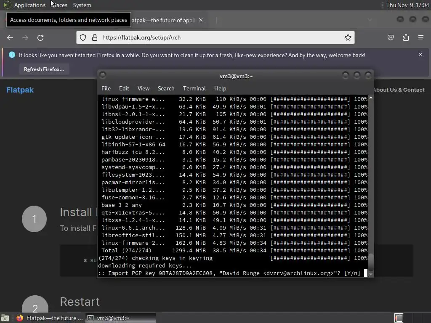431x323 pixels.
Task: Maximize the Firefox window
Action: tap(412, 19)
